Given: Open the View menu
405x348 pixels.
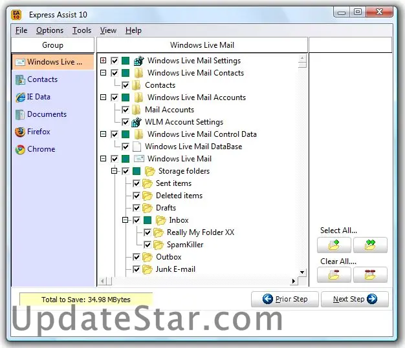Looking at the screenshot, I should [x=108, y=30].
